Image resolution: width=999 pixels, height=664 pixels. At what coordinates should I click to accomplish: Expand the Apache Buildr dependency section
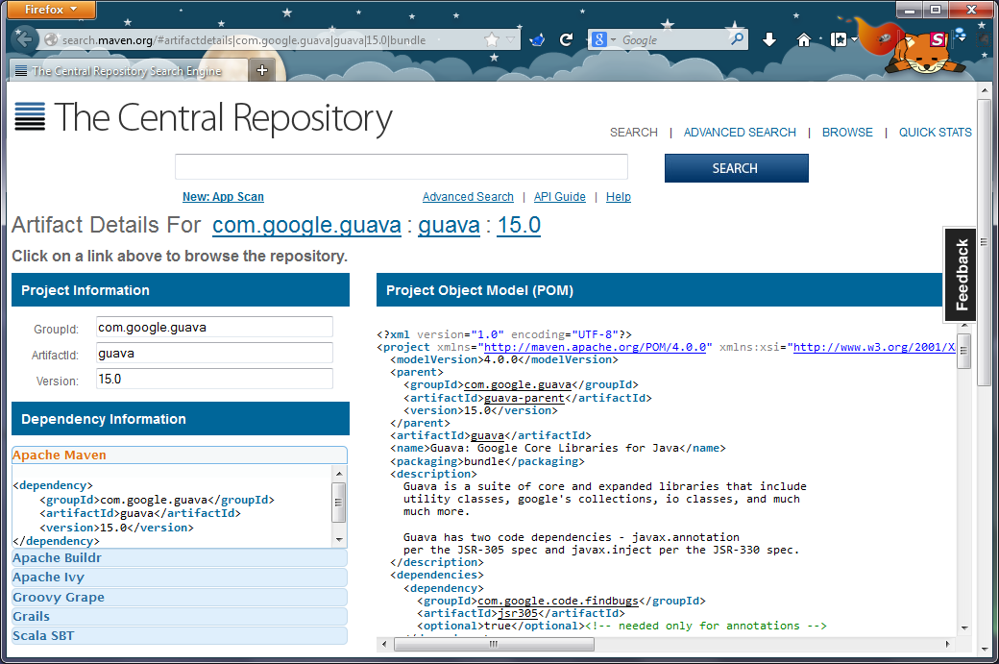180,557
